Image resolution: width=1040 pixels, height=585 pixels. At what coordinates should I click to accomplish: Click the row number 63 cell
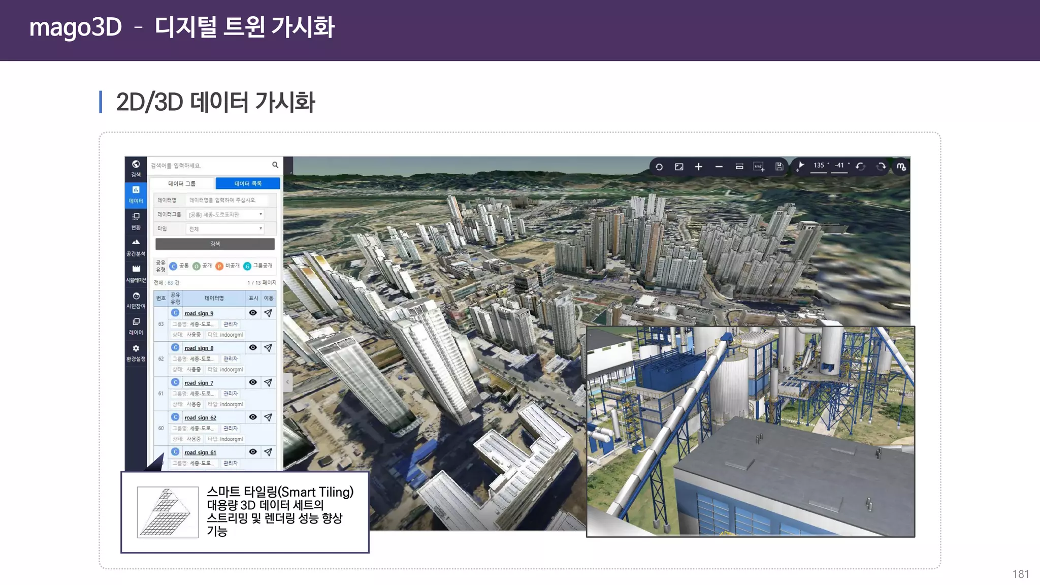pyautogui.click(x=161, y=324)
